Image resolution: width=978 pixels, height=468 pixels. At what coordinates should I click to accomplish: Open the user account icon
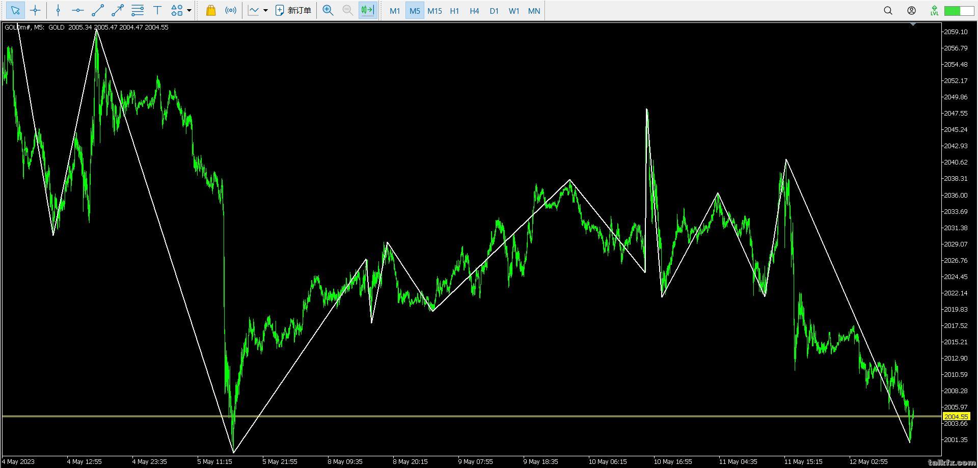(912, 10)
